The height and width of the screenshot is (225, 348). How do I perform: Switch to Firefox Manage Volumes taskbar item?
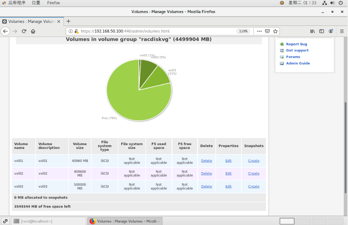[125, 221]
